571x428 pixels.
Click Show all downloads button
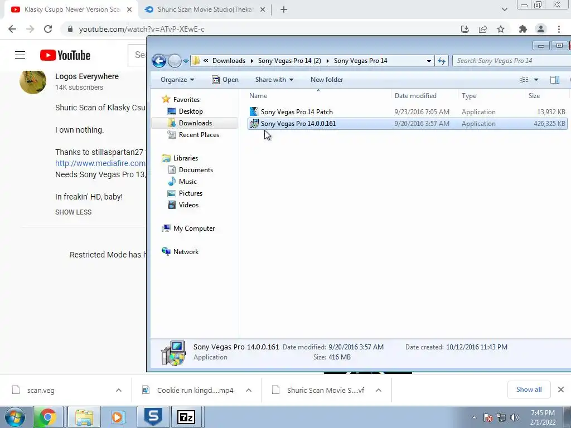tap(529, 390)
